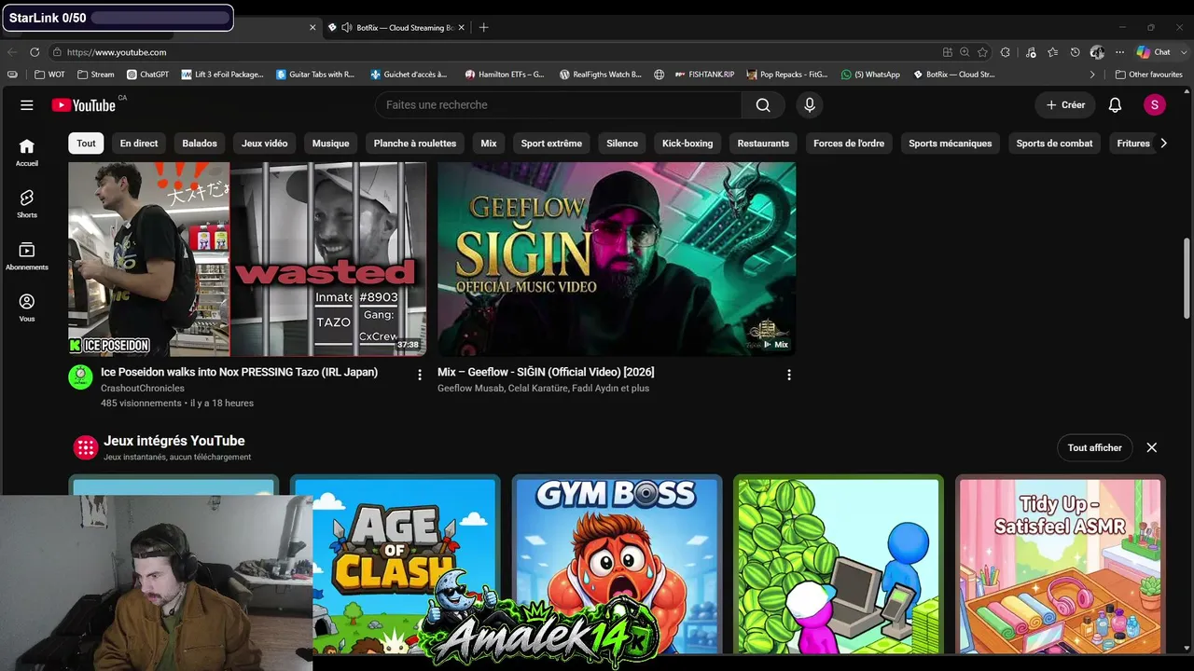Open the browser extensions puzzle icon
Image resolution: width=1194 pixels, height=671 pixels.
[x=1005, y=52]
